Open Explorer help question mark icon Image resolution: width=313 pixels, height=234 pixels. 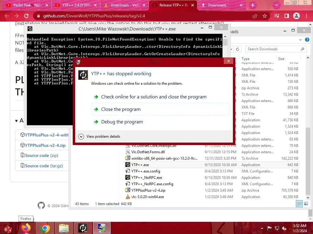307,40
